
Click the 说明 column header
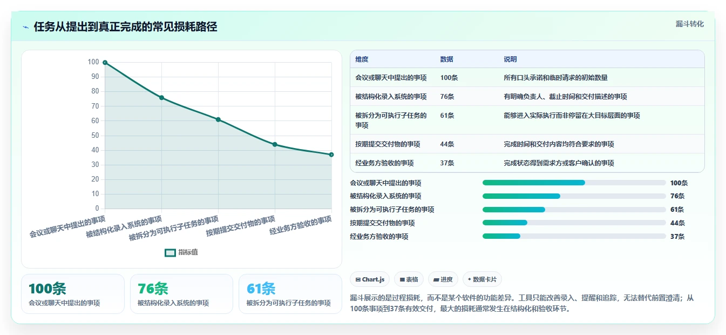point(510,59)
